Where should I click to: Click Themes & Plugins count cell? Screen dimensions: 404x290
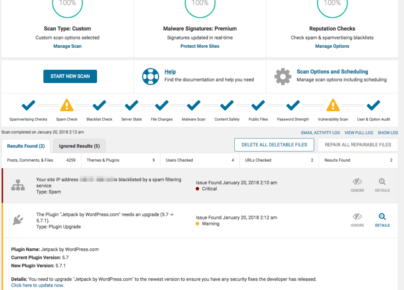tap(121, 160)
